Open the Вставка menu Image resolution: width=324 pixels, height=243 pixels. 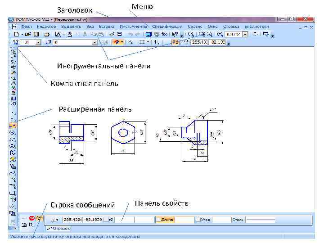click(x=107, y=27)
